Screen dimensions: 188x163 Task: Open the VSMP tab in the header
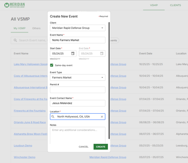click(154, 5)
